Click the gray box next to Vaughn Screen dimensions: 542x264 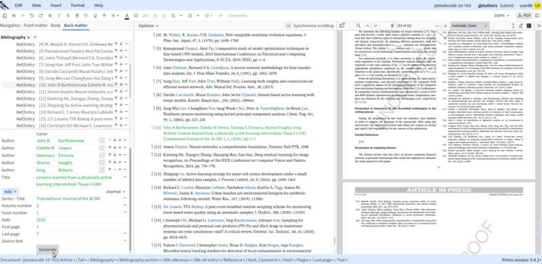[102, 162]
